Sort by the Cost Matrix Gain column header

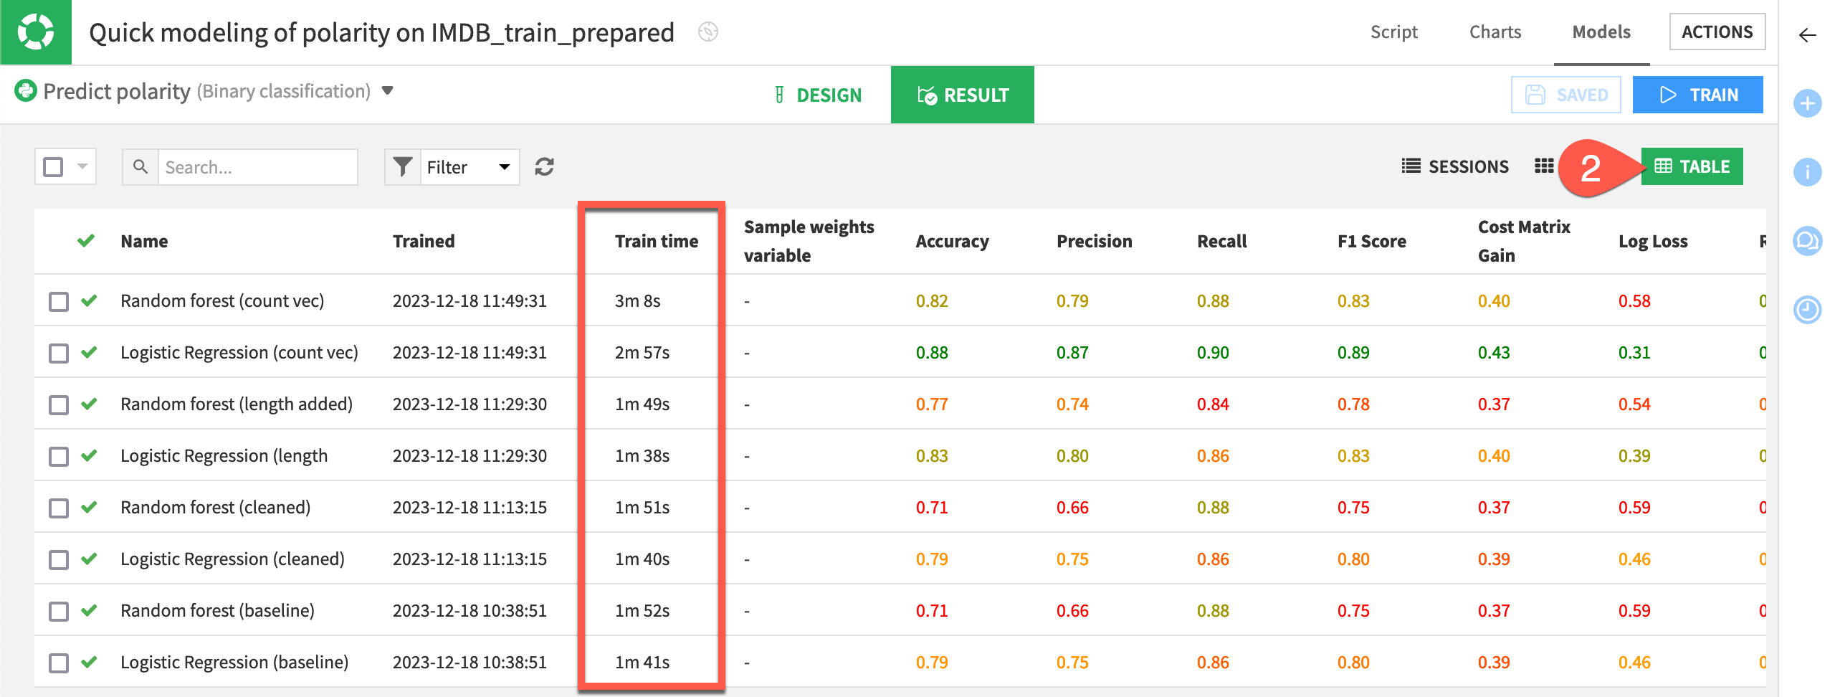click(1524, 241)
